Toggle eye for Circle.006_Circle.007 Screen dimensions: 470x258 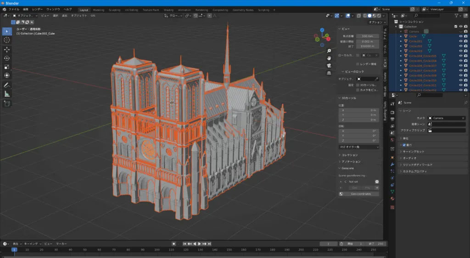461,66
